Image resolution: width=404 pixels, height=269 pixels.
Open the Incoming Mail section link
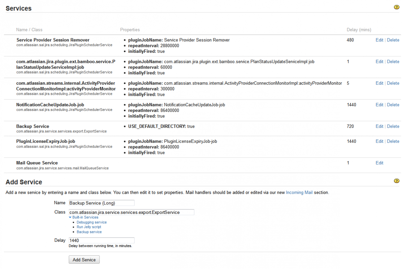pos(299,193)
